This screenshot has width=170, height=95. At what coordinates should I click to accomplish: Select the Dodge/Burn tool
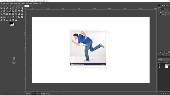click(16, 20)
